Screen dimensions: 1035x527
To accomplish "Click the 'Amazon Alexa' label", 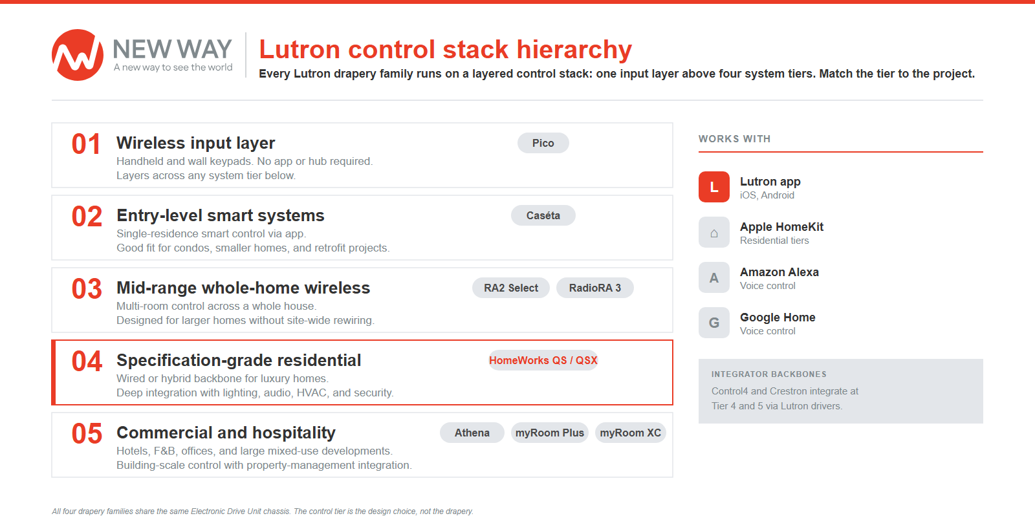I will (x=779, y=272).
